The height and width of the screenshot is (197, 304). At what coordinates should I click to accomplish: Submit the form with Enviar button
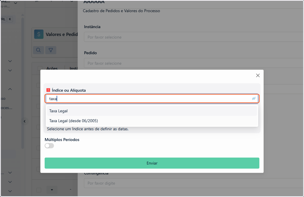[152, 163]
